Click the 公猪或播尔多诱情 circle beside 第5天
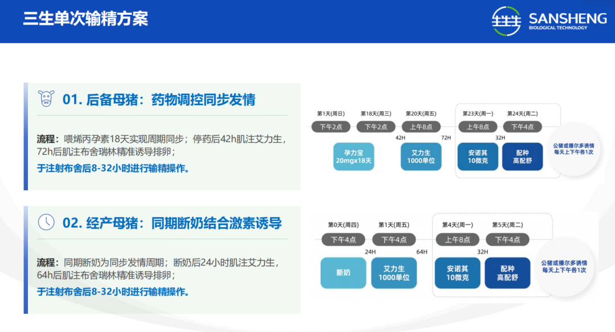 tap(564, 267)
